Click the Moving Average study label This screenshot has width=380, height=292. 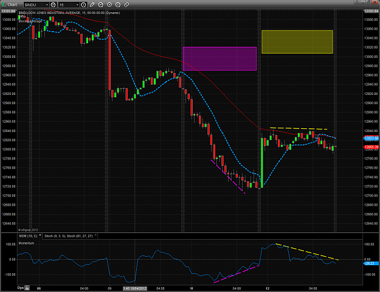click(30, 21)
